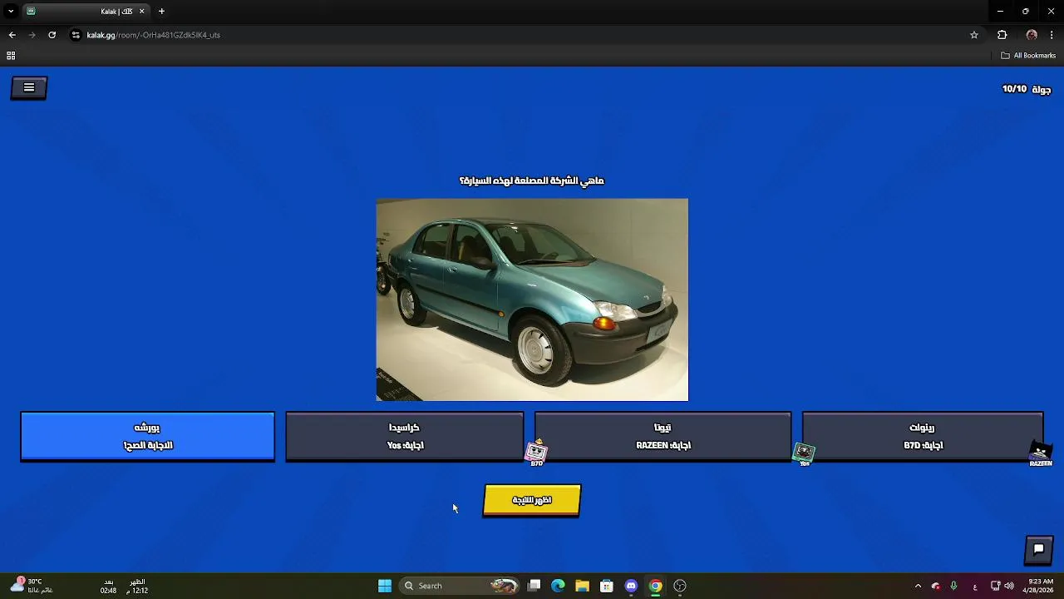Viewport: 1064px width, 599px height.
Task: Switch the keyboard input language indicator
Action: pos(975,586)
